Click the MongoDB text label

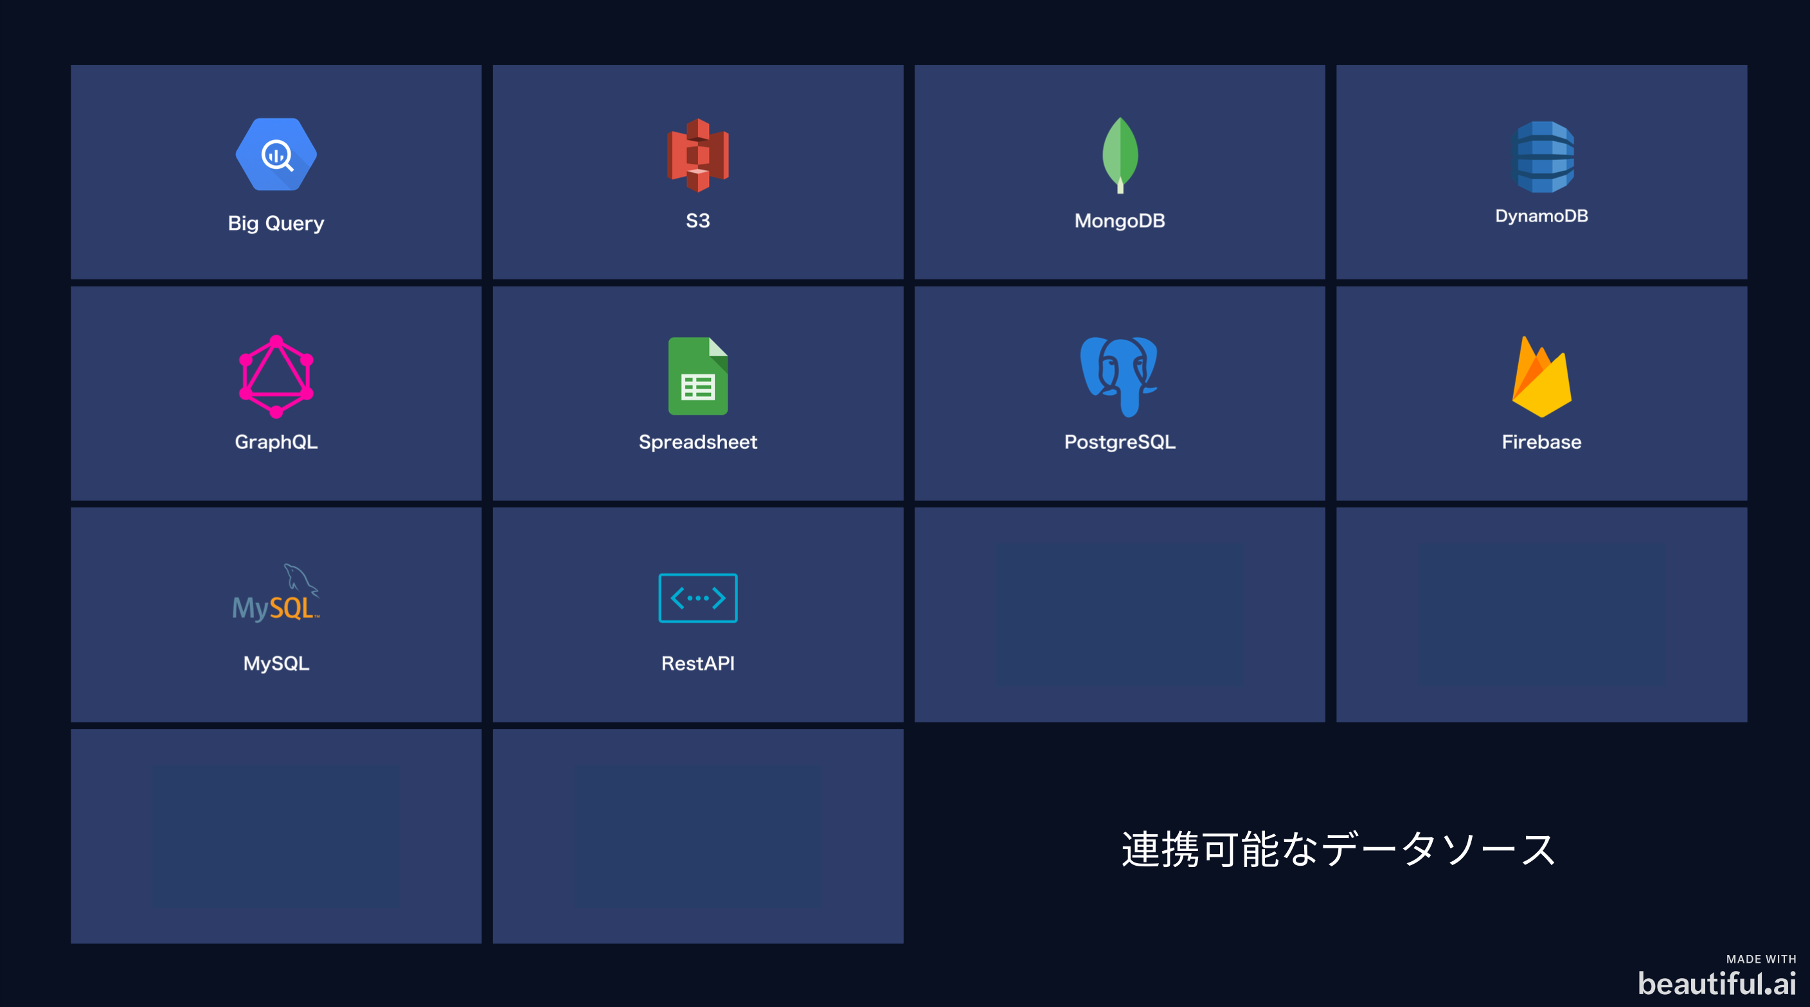click(x=1119, y=220)
